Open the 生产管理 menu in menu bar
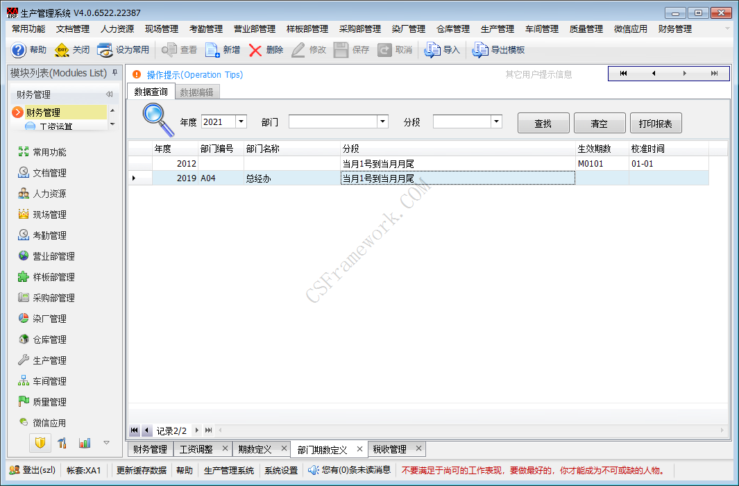This screenshot has width=739, height=486. [x=498, y=28]
